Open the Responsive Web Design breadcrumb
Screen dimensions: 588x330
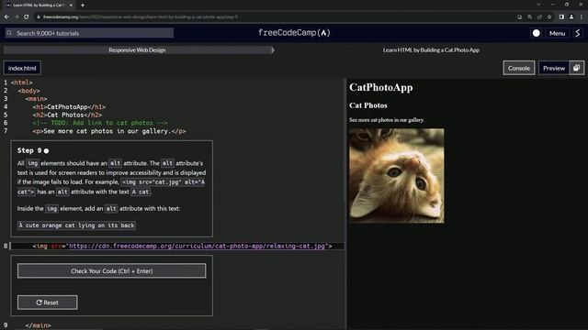pos(137,50)
